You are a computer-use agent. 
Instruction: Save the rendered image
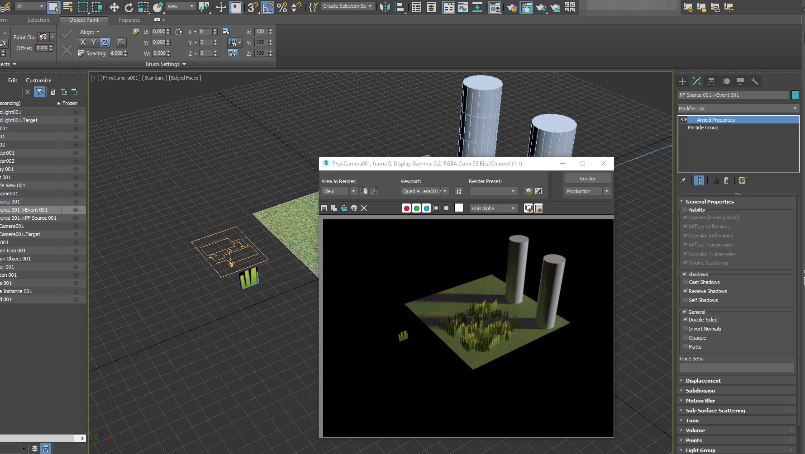click(x=324, y=208)
